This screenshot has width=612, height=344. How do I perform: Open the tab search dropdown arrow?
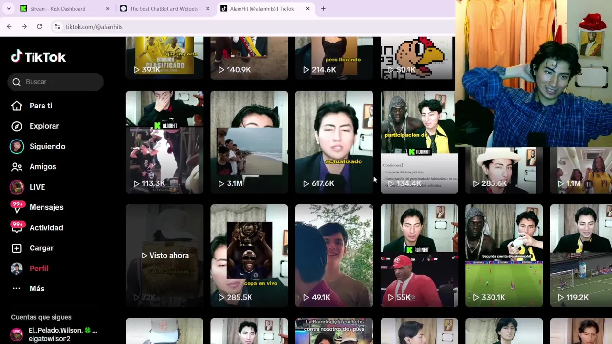(9, 9)
